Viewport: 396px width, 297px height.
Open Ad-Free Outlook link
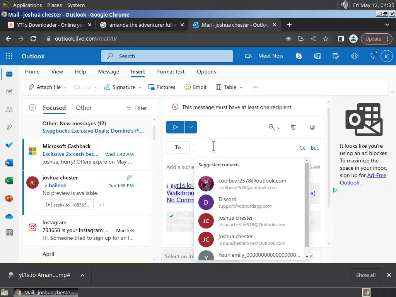tap(363, 179)
